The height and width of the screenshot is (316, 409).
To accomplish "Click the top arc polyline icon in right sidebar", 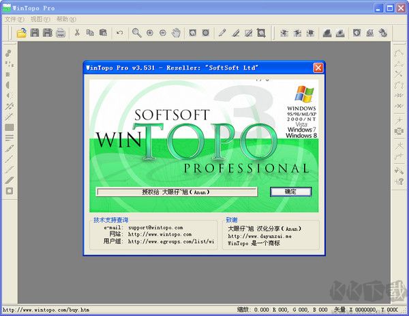I will 399,53.
